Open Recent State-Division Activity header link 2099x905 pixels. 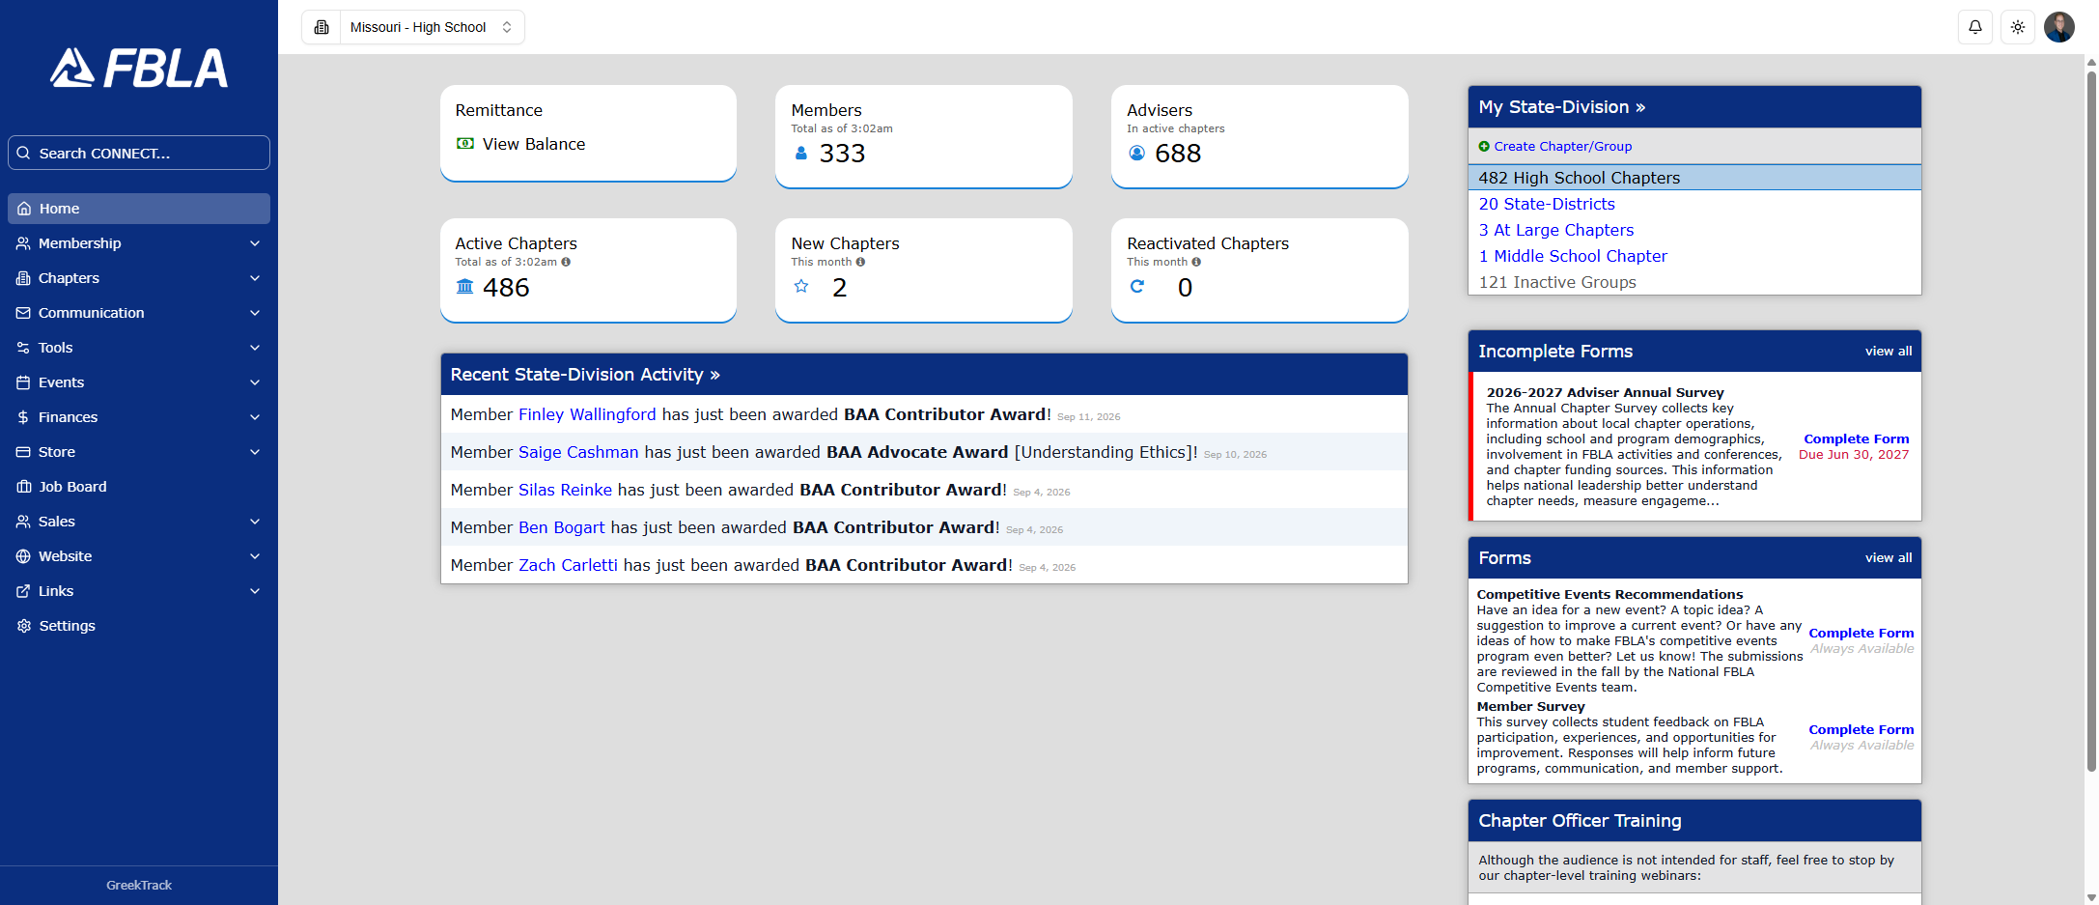pyautogui.click(x=585, y=375)
